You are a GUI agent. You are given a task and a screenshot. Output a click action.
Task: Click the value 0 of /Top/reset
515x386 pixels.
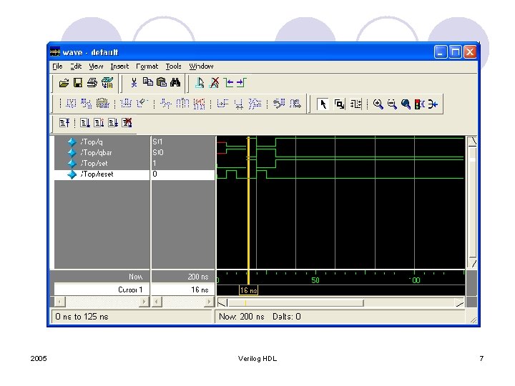point(154,174)
